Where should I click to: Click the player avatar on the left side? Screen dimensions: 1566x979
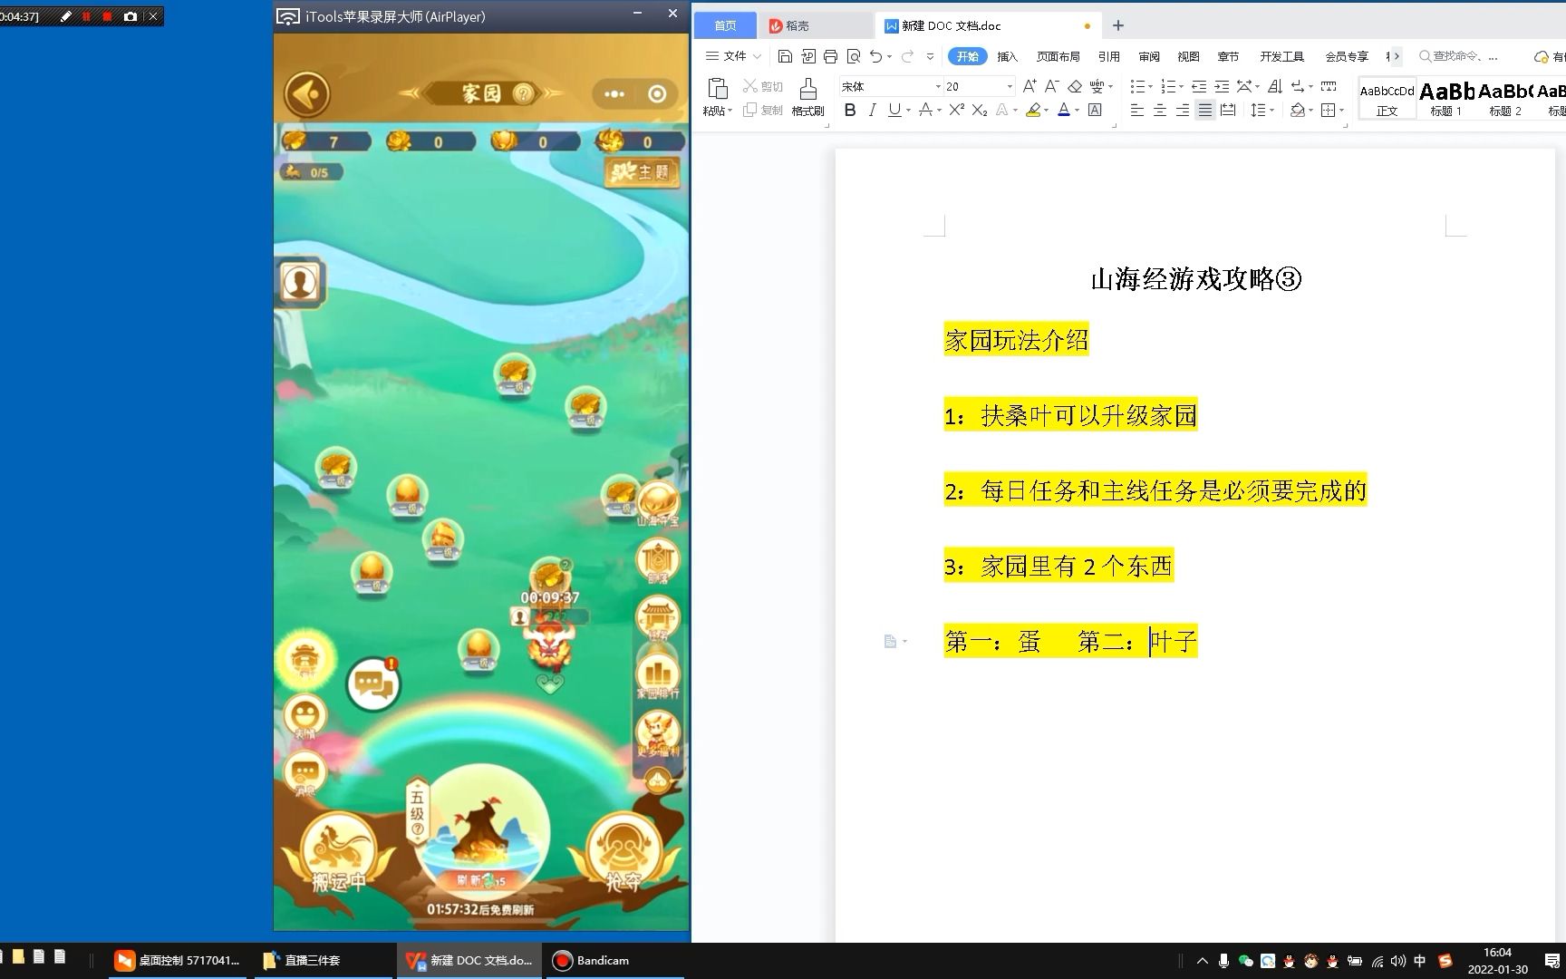click(x=300, y=282)
